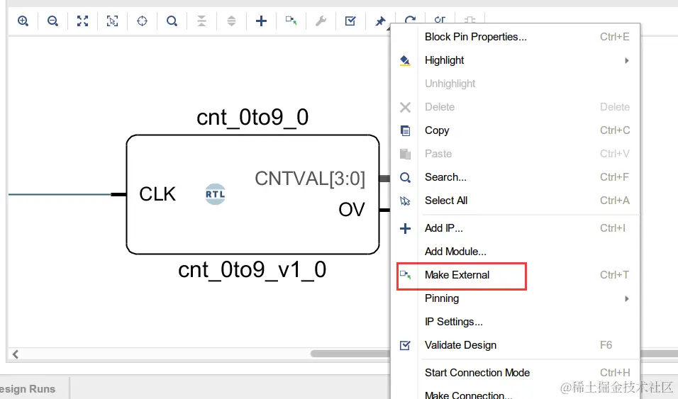Screen dimensions: 678x399
Task: Click the Highlight marker icon in context menu
Action: 405,60
